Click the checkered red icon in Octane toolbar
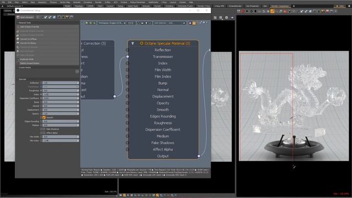The image size is (352, 198). (327, 11)
